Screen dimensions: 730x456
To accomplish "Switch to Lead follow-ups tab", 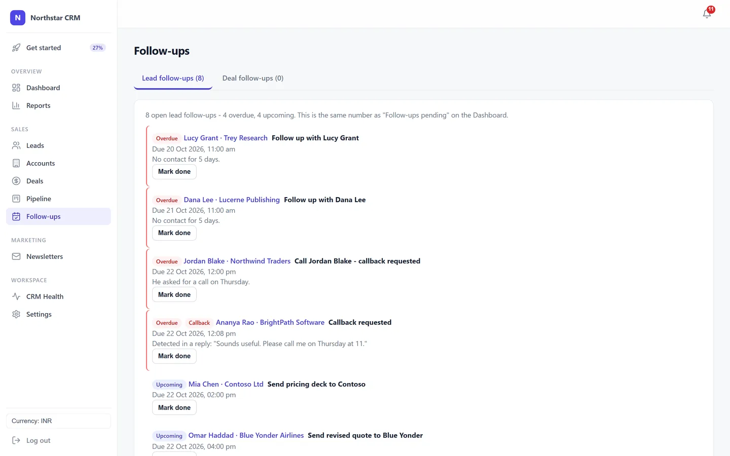I will pyautogui.click(x=173, y=79).
